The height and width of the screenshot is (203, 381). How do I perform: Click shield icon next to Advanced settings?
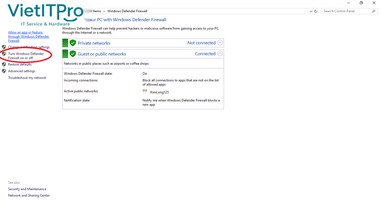[x=4, y=71]
